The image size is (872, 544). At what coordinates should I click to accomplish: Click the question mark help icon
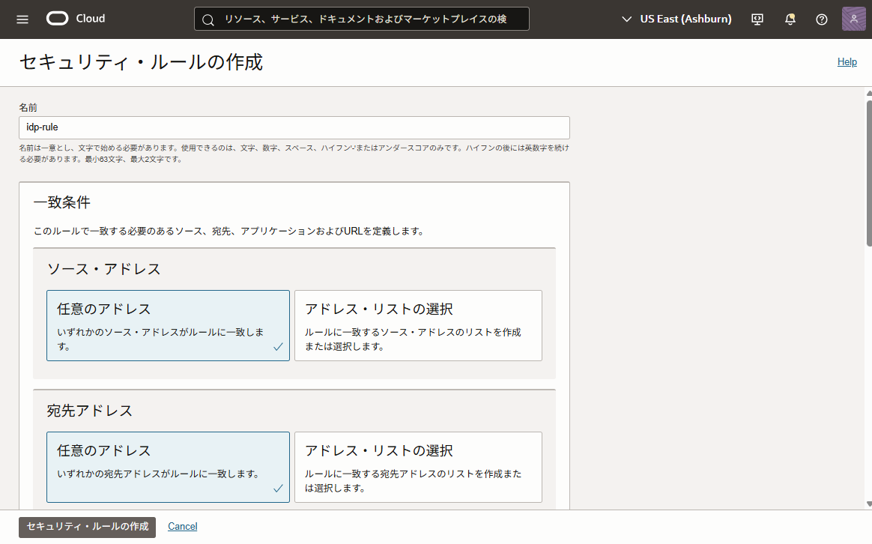coord(822,19)
